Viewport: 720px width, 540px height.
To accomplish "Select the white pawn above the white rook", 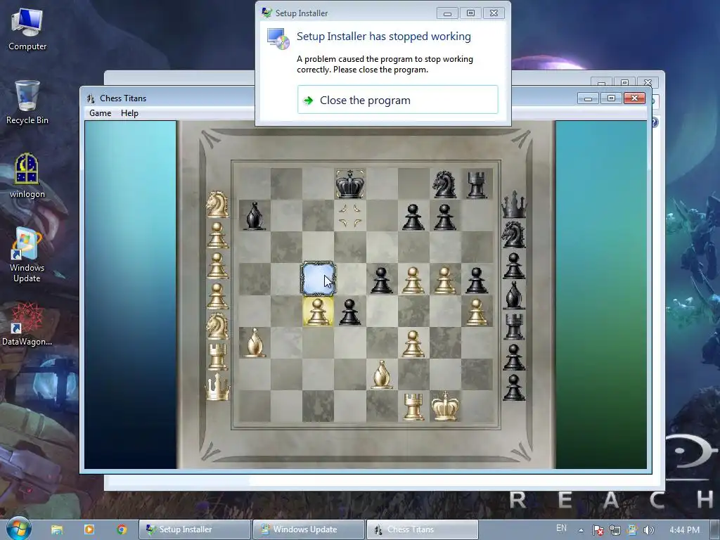I will 413,343.
